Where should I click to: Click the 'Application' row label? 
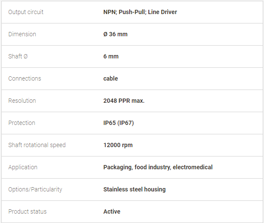click(x=23, y=167)
